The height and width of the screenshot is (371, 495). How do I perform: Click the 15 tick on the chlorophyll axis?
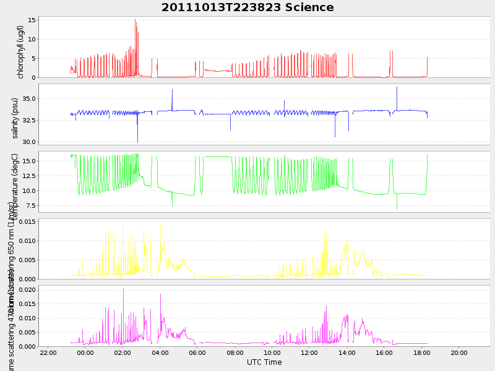pos(32,20)
